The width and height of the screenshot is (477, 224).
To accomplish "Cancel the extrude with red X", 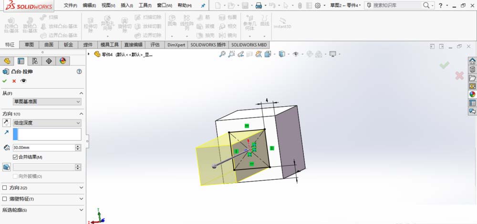I will [14, 81].
